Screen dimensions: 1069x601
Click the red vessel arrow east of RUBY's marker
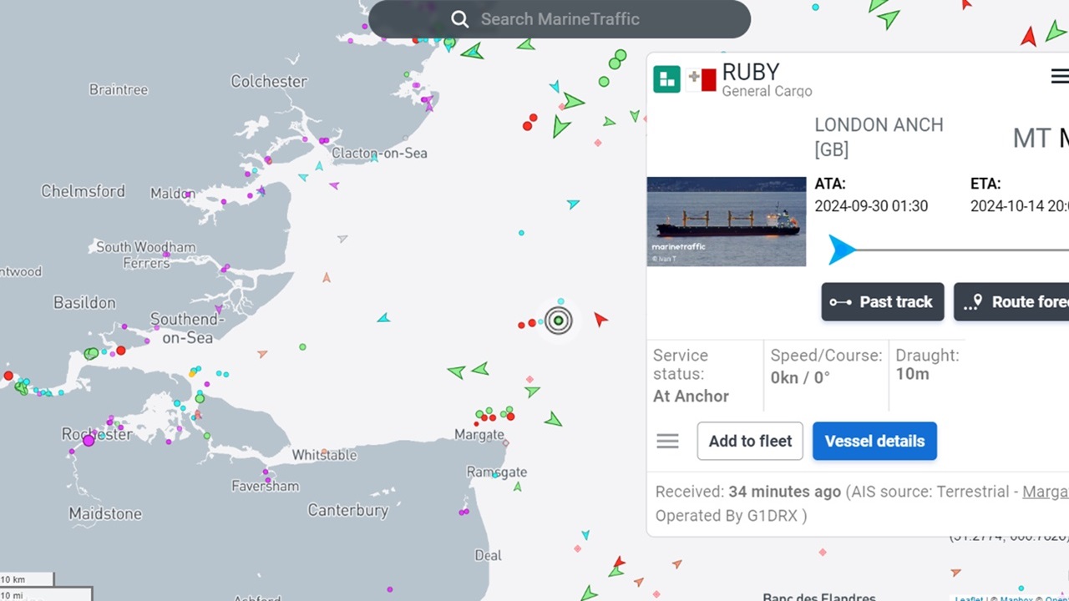click(600, 318)
